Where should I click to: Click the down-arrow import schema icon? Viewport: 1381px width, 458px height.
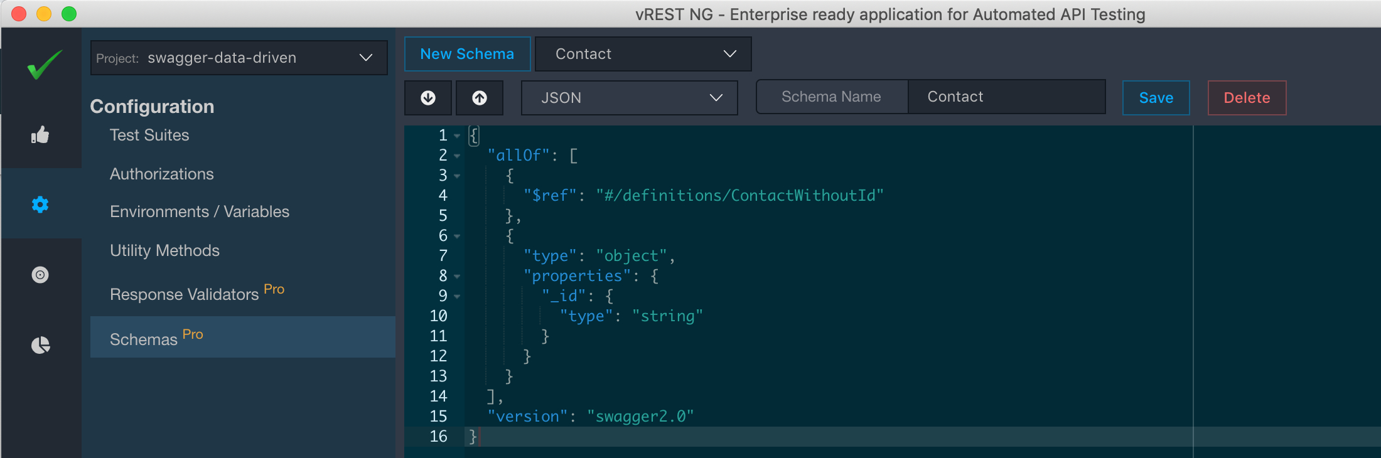(x=428, y=98)
